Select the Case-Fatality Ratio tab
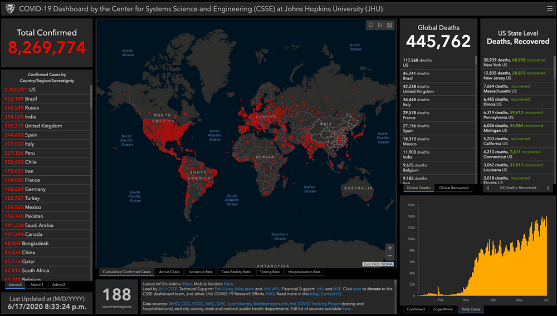Image resolution: width=557 pixels, height=316 pixels. (236, 272)
